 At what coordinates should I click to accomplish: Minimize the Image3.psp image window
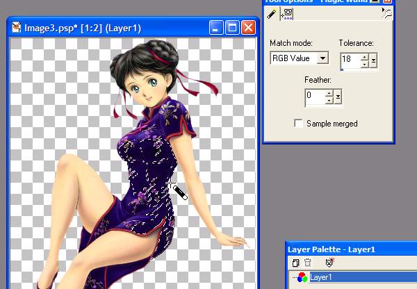pyautogui.click(x=216, y=28)
